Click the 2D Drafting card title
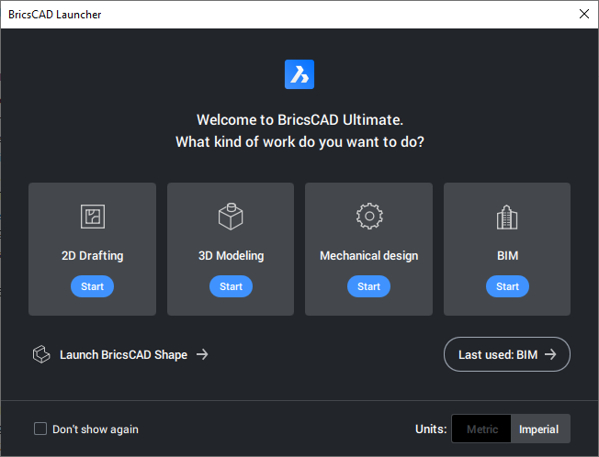 [x=93, y=256]
